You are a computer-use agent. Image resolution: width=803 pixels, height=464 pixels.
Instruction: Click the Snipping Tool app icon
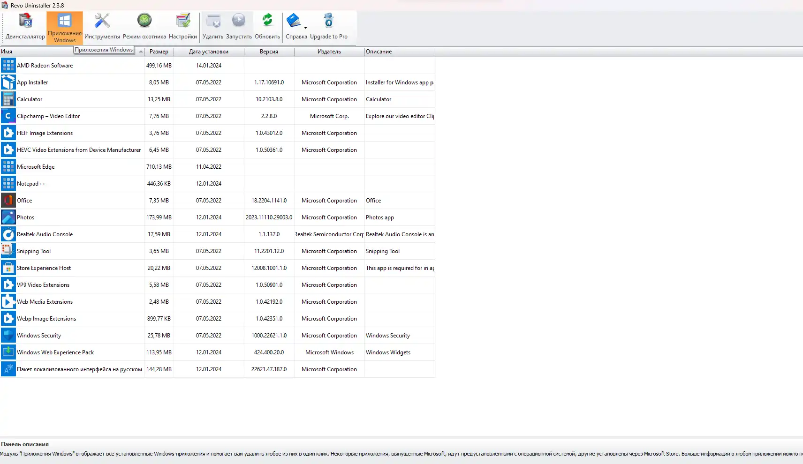8,251
